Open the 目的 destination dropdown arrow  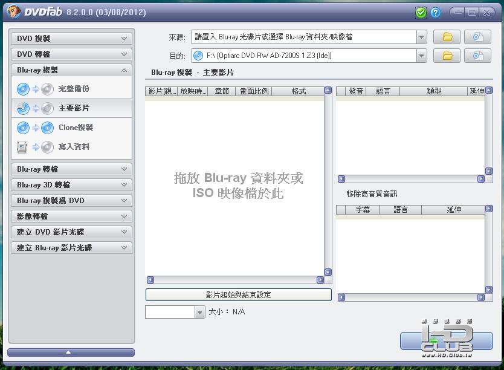pyautogui.click(x=421, y=56)
